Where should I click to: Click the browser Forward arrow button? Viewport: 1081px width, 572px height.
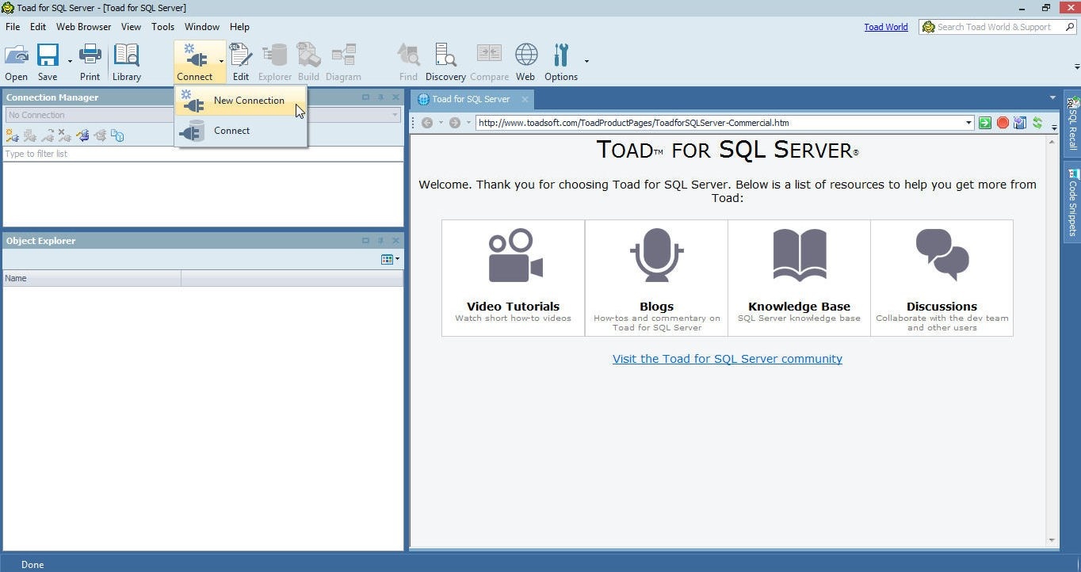[x=454, y=123]
